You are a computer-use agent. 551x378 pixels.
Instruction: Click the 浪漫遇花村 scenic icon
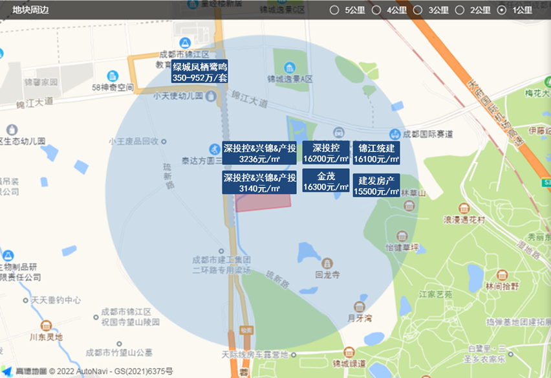tap(464, 208)
